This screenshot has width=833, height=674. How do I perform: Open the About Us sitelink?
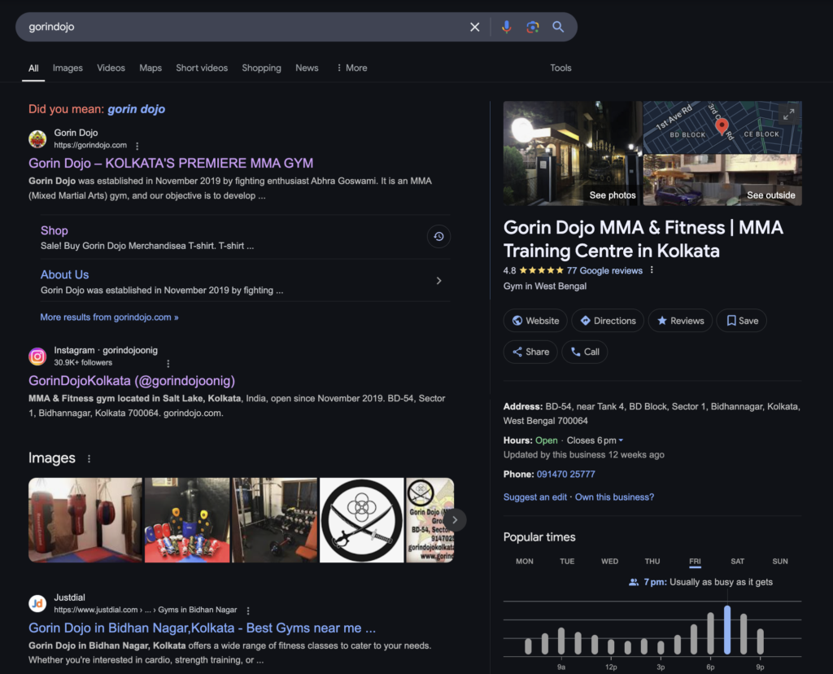(x=65, y=275)
